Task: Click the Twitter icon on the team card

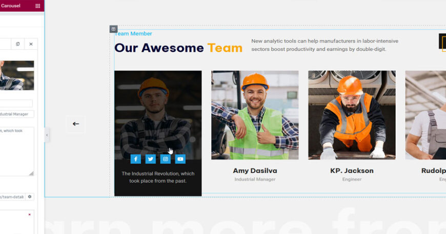Action: [x=150, y=159]
